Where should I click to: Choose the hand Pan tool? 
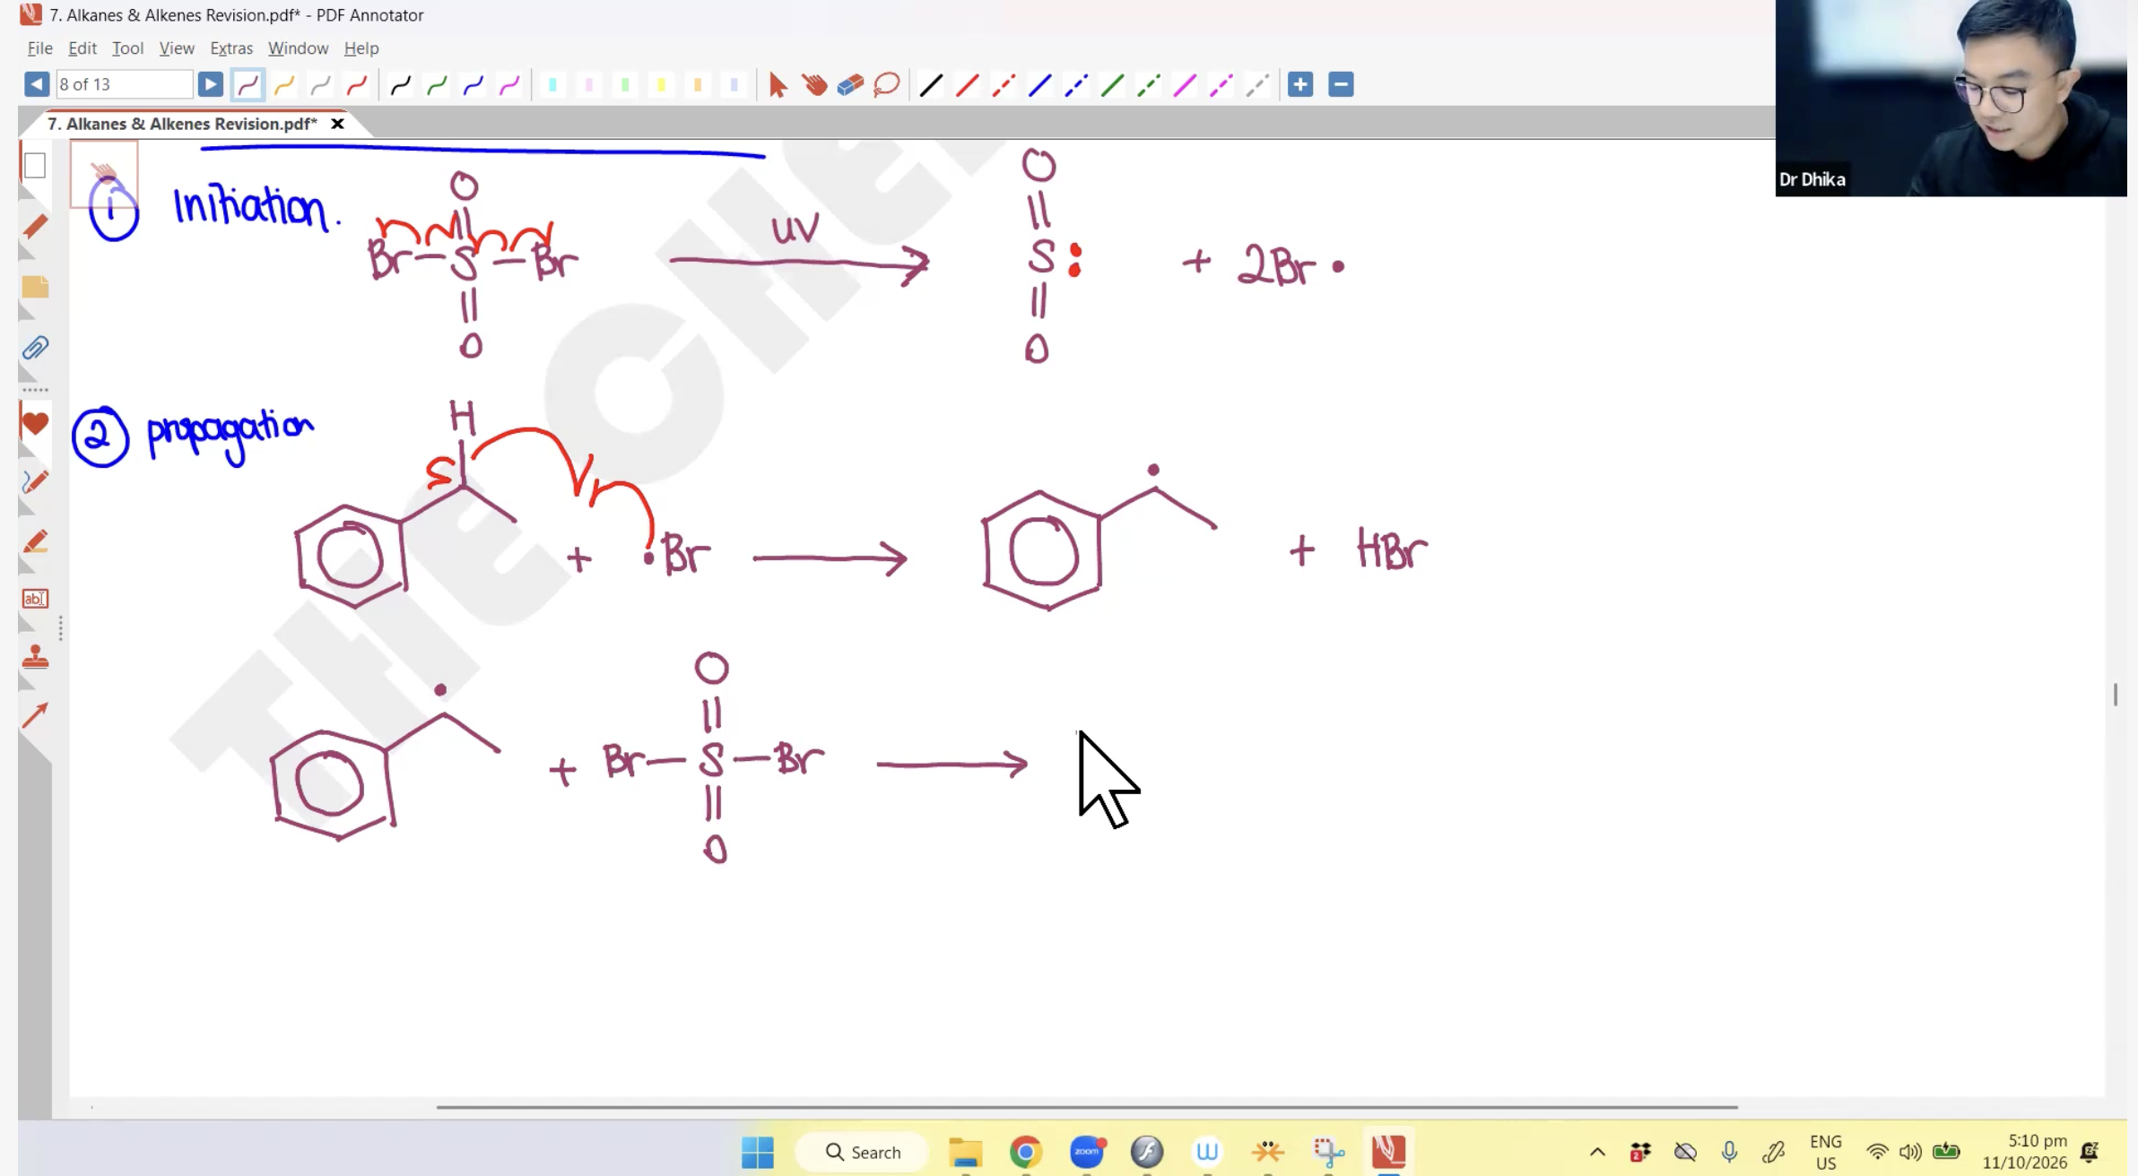coord(814,85)
